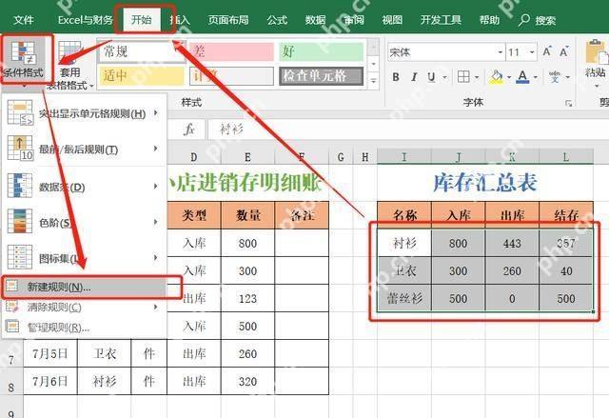Choose 管理规则(R)... menu item

(84, 328)
